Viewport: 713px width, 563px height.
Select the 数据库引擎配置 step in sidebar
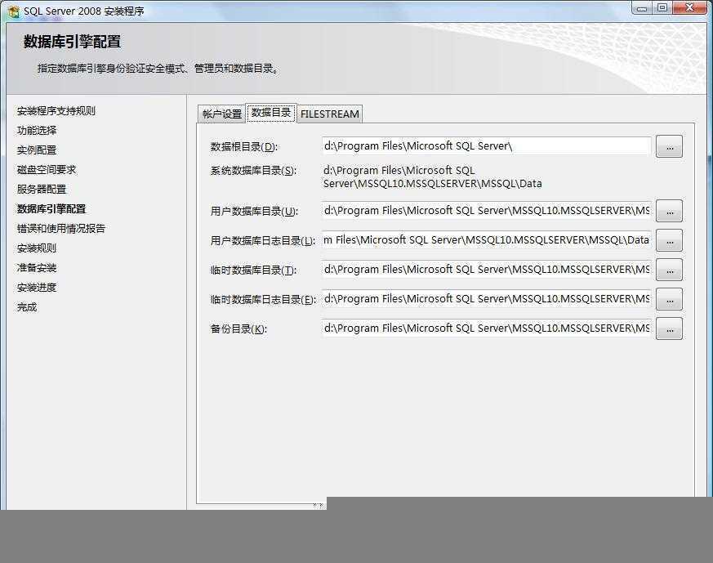click(51, 208)
